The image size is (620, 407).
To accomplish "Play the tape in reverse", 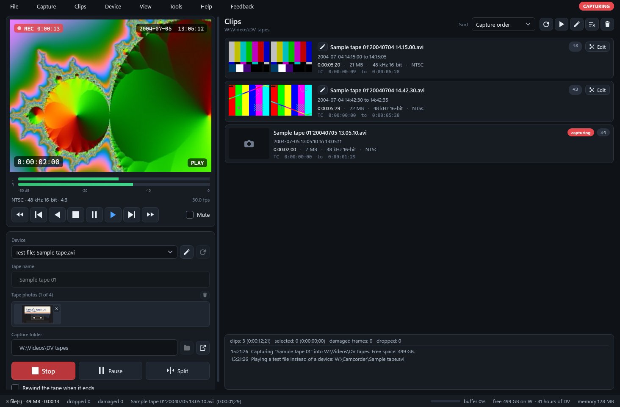I will [57, 215].
